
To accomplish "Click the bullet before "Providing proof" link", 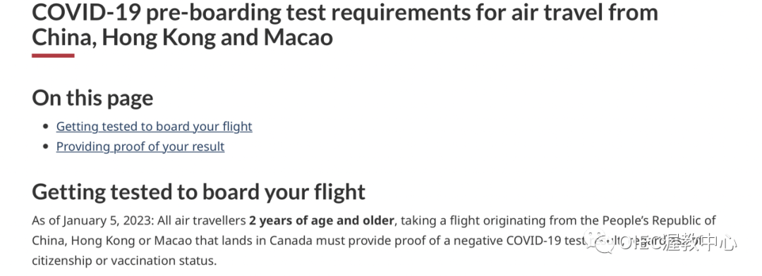I will [x=46, y=146].
